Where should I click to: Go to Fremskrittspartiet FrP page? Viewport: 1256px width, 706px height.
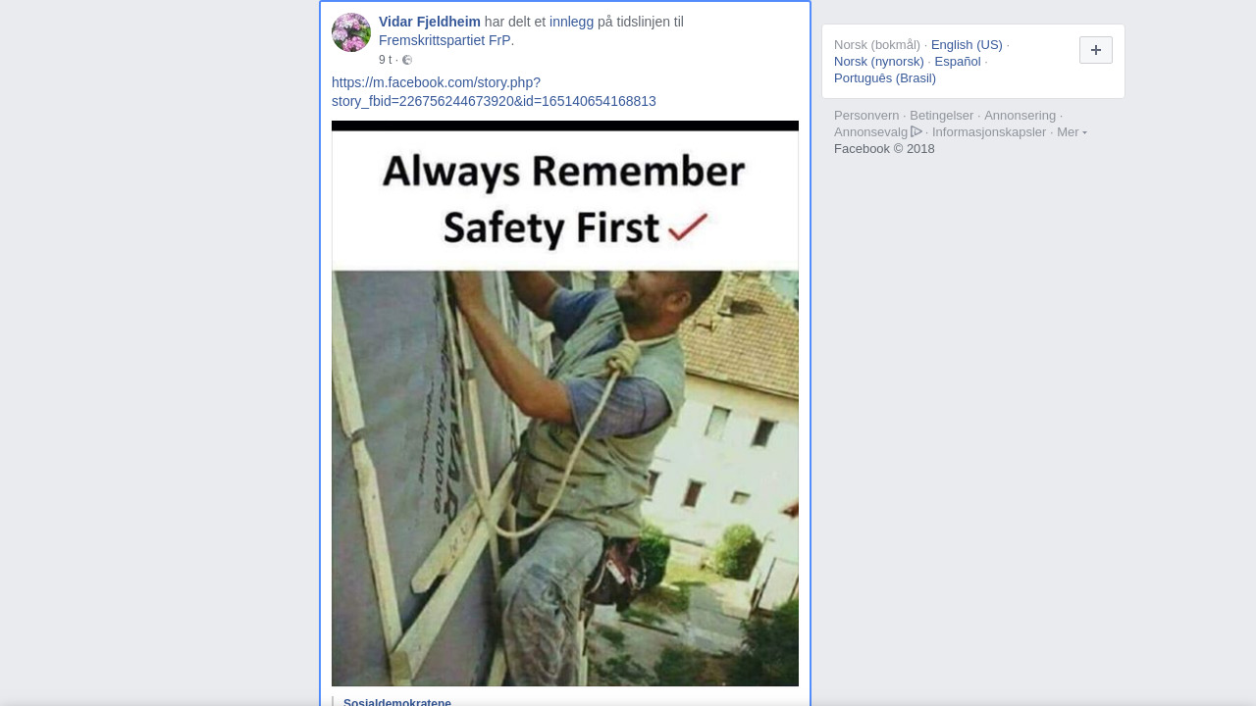pyautogui.click(x=445, y=40)
